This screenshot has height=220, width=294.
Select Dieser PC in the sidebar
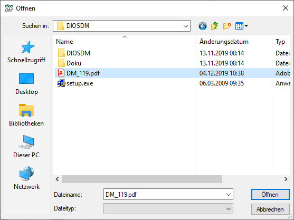click(x=26, y=147)
